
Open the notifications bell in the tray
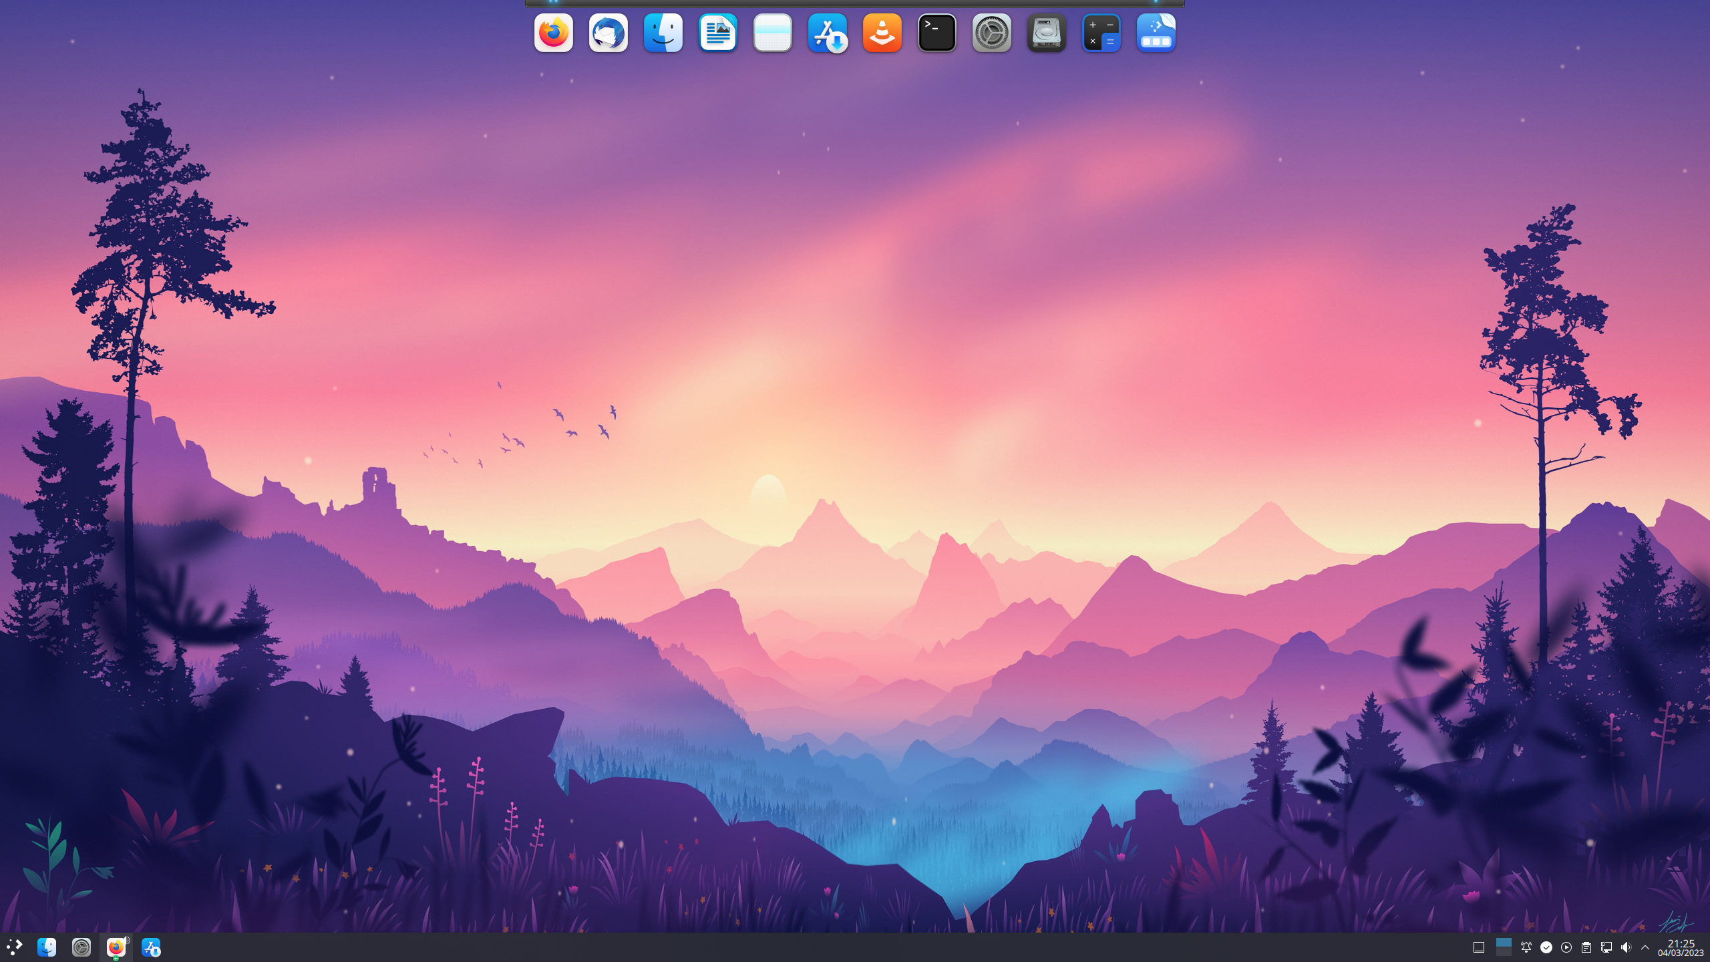click(x=1526, y=947)
